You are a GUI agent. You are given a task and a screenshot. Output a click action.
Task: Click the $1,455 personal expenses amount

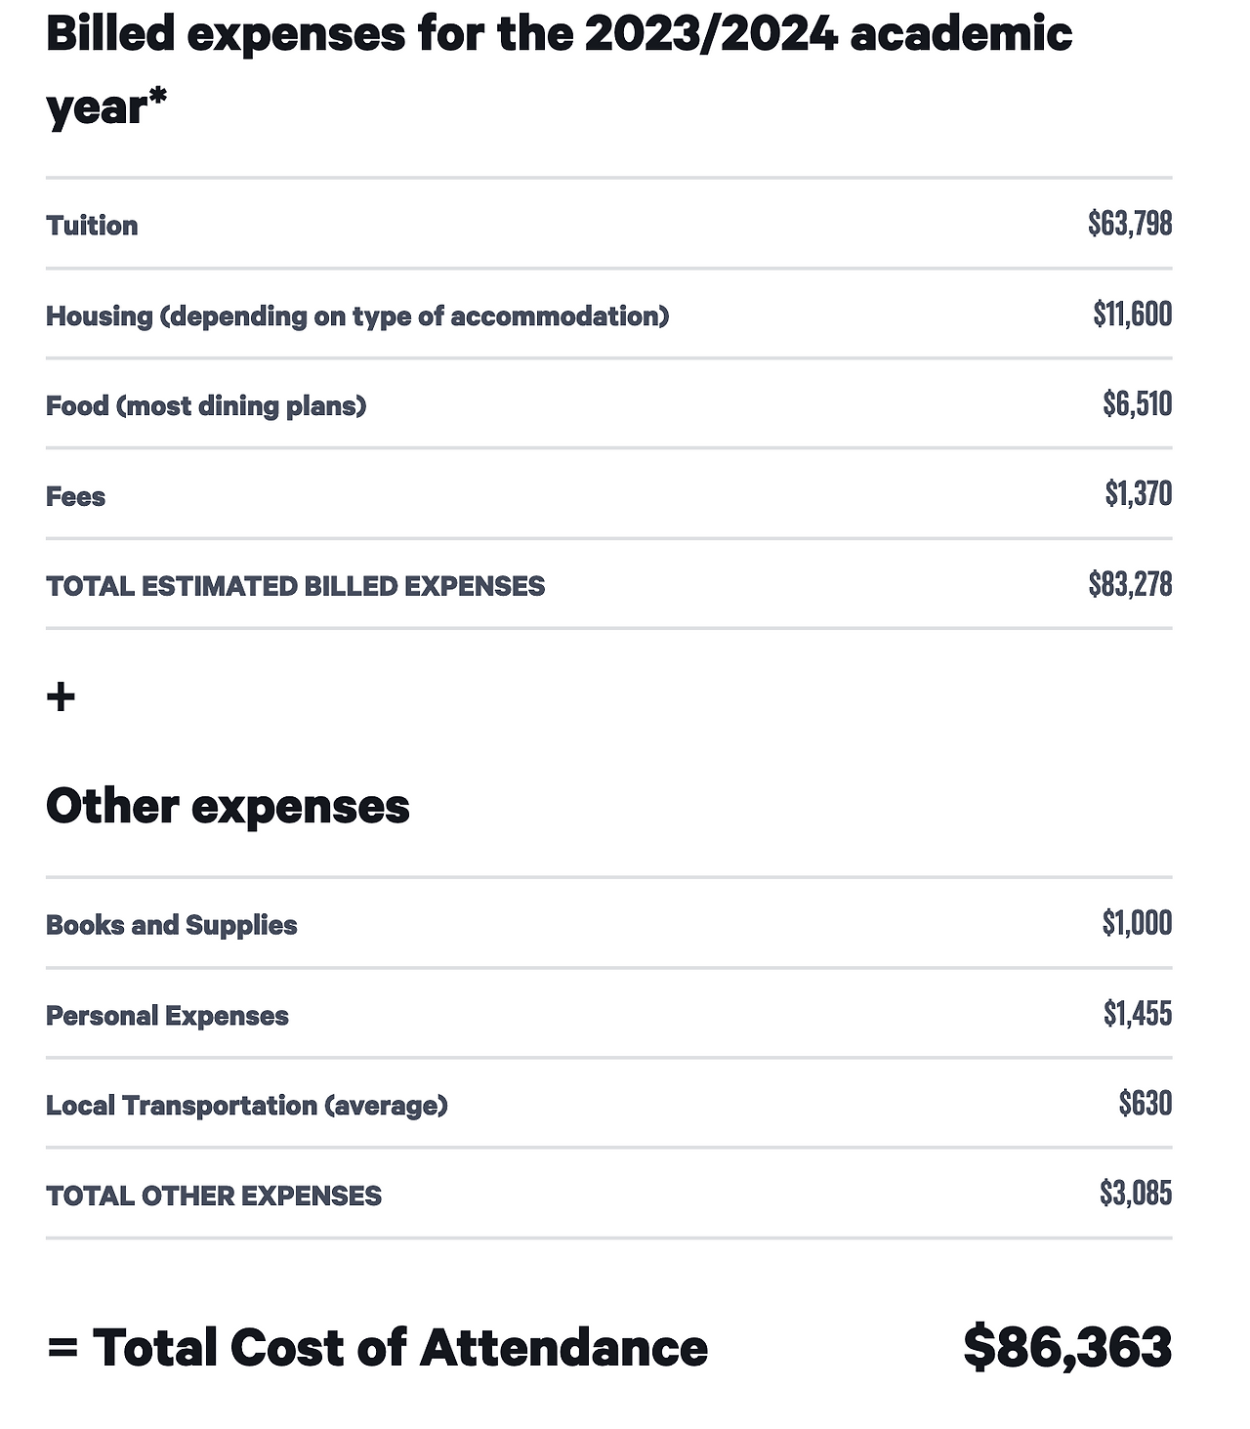[x=1138, y=1014]
